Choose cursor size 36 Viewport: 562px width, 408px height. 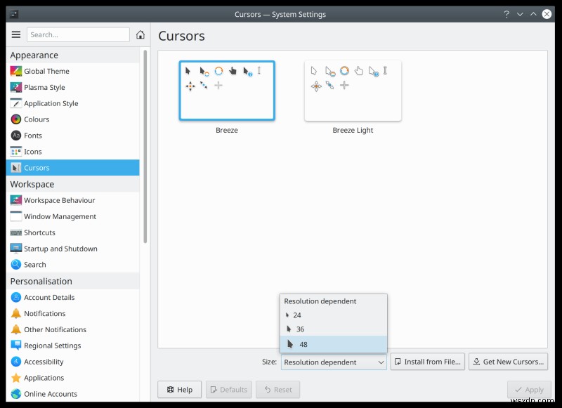click(x=333, y=329)
